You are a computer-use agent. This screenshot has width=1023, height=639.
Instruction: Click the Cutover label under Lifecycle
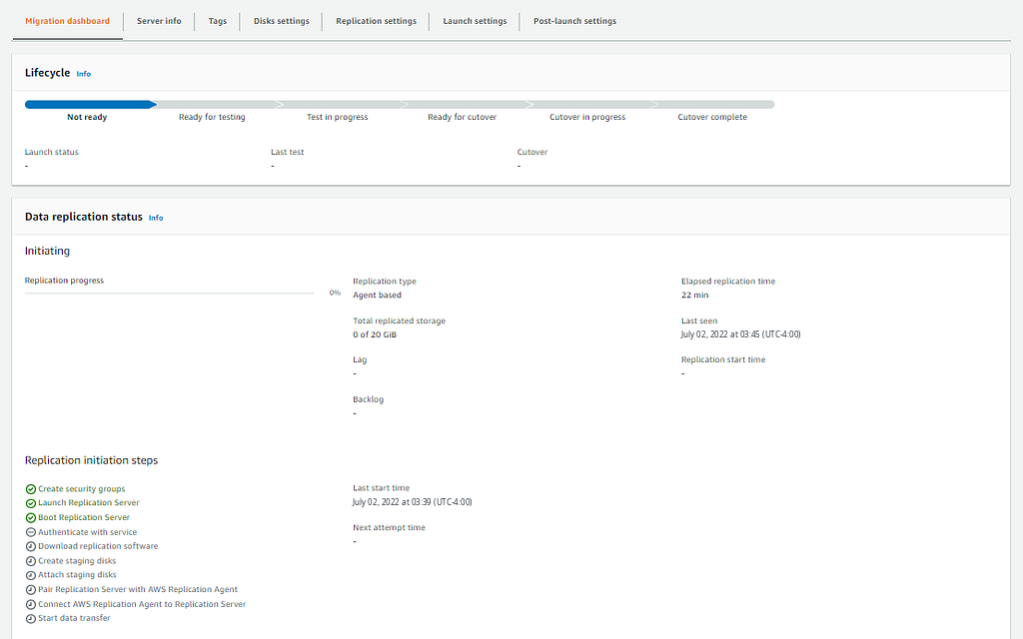coord(532,152)
